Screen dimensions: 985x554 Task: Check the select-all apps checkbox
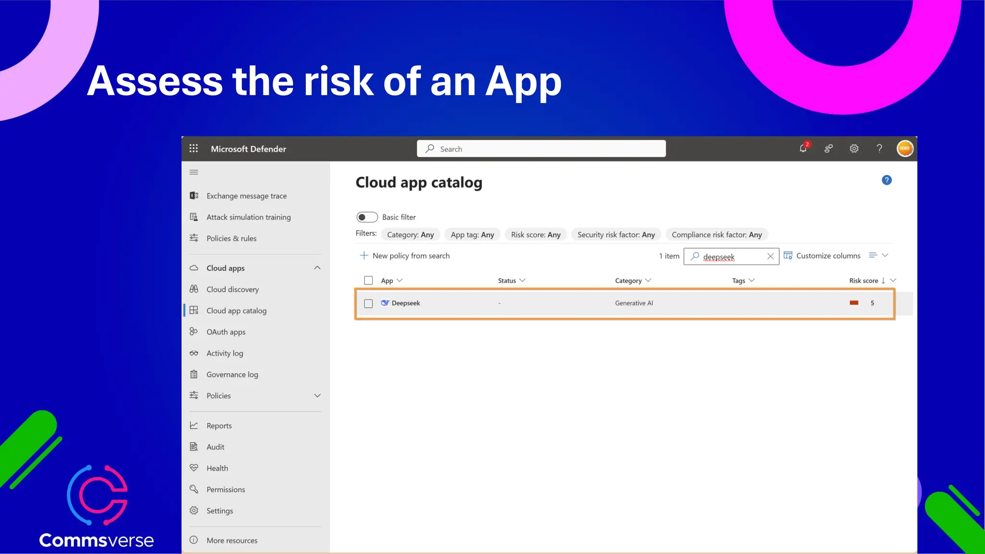coord(368,280)
